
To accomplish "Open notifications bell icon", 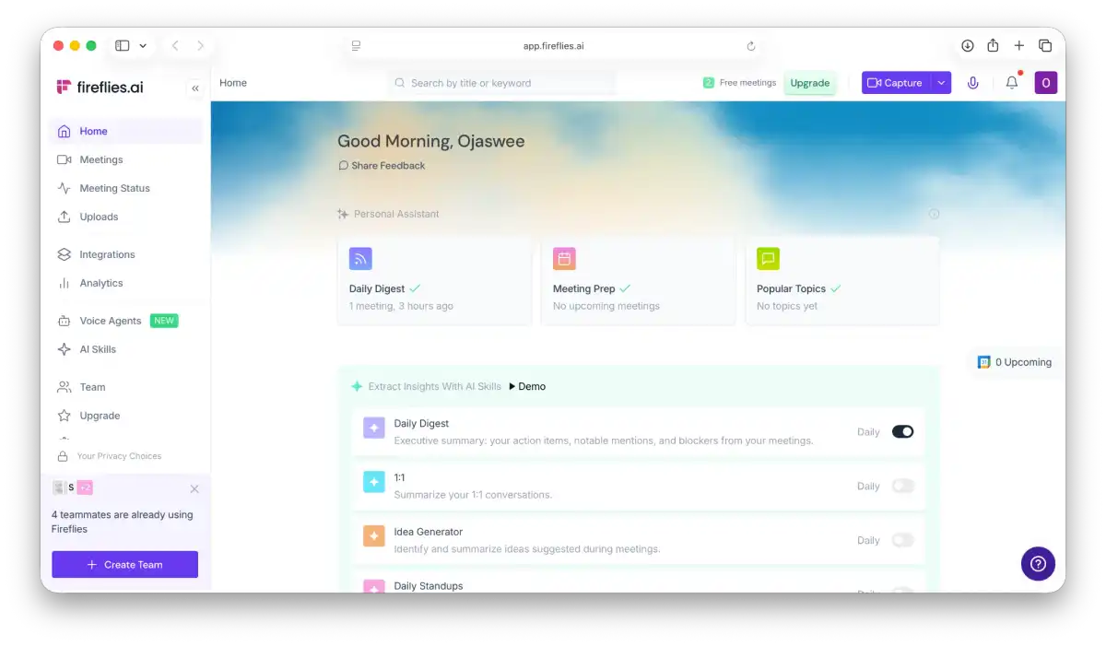I will point(1012,83).
